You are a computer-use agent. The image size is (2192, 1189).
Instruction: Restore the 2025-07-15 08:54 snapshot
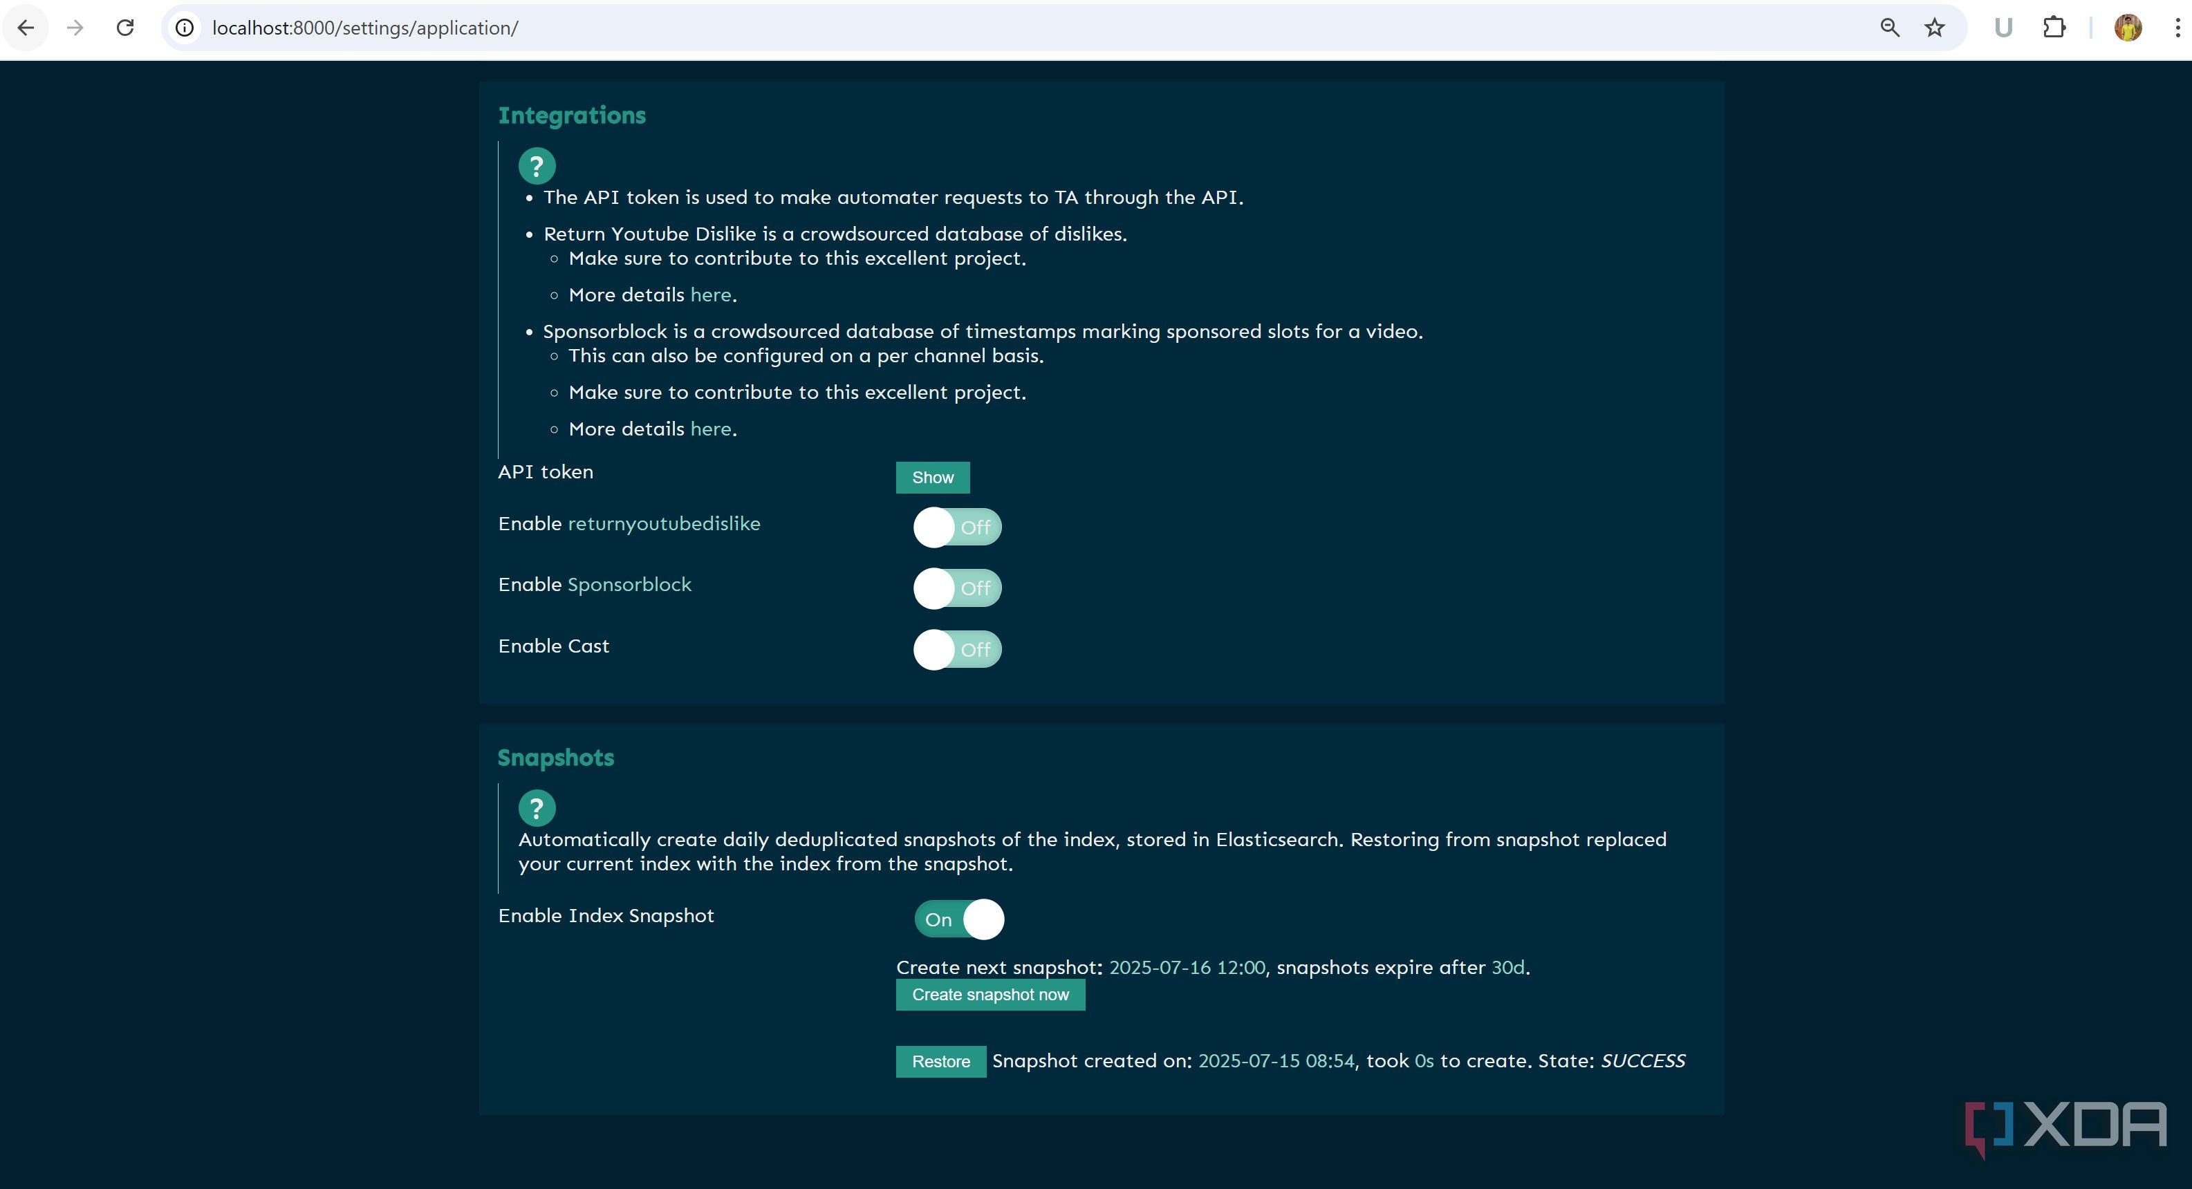941,1061
